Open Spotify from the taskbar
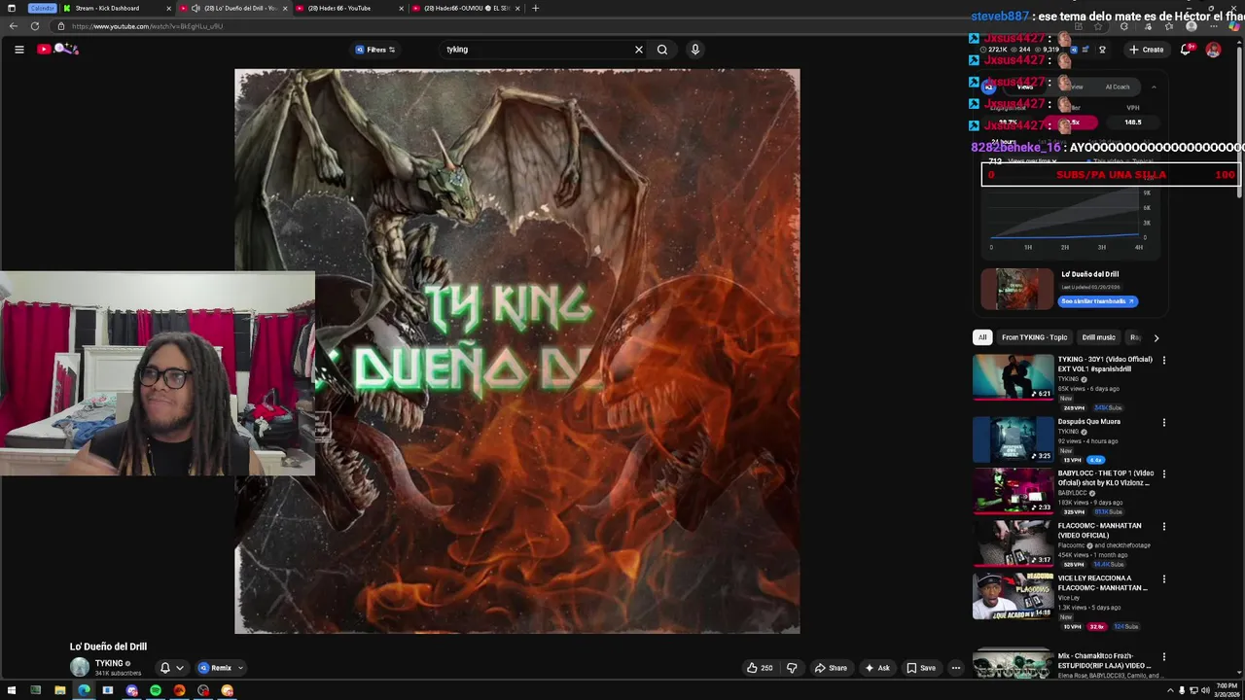 (156, 690)
